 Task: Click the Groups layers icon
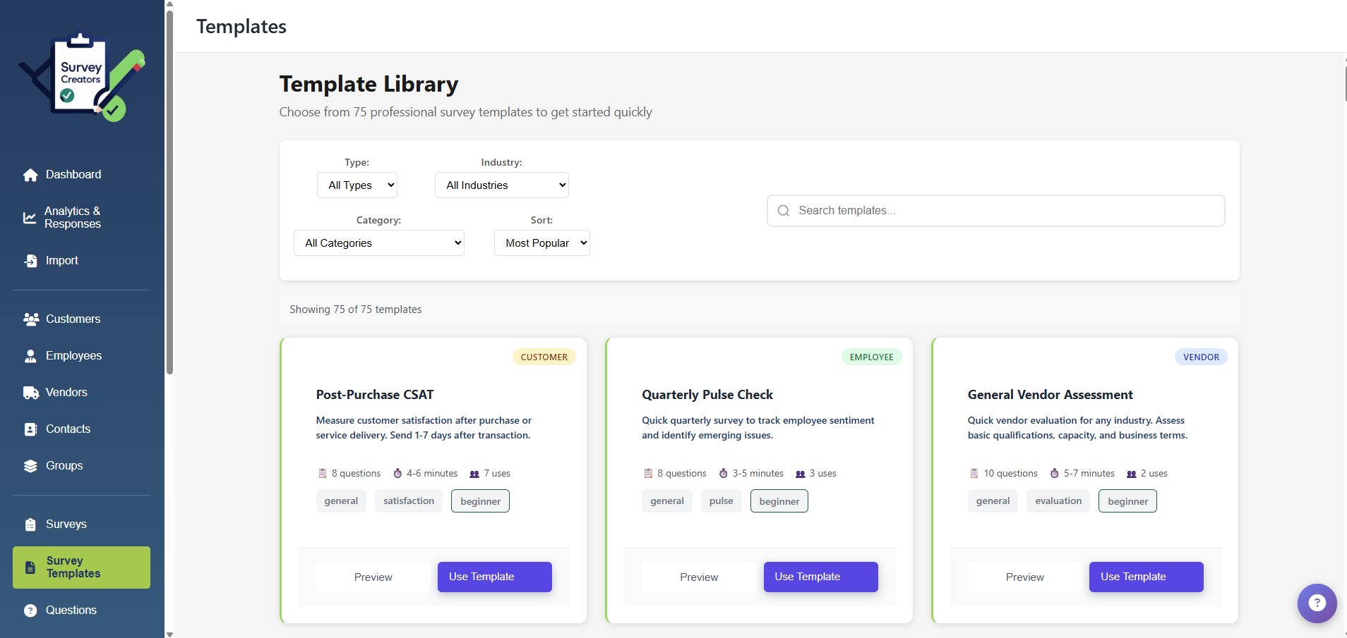[x=31, y=465]
